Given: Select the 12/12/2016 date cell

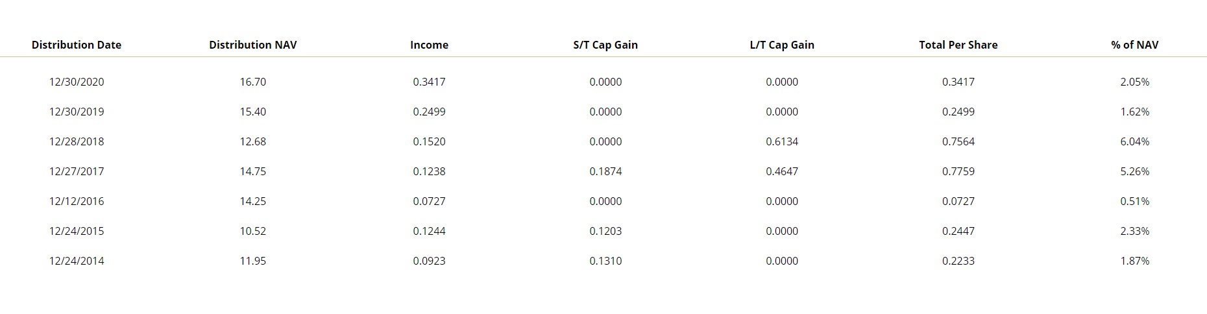Looking at the screenshot, I should pos(77,201).
